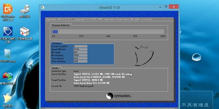
Task: Open the 傲梅分区助手 partition assistant icon
Action: (x=8, y=78)
